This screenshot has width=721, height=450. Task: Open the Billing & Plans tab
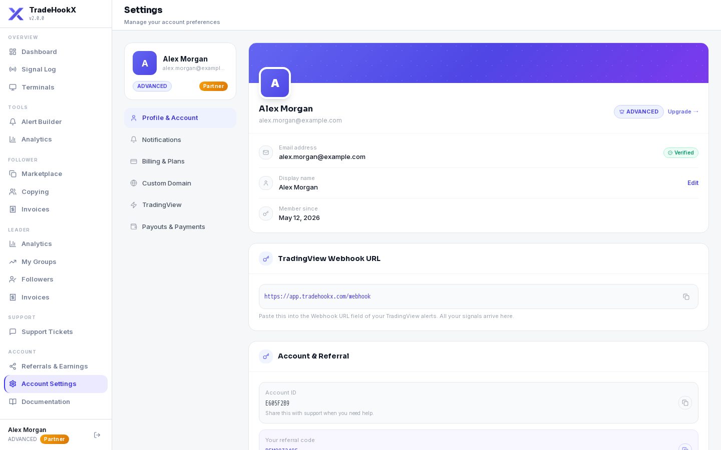tap(180, 161)
